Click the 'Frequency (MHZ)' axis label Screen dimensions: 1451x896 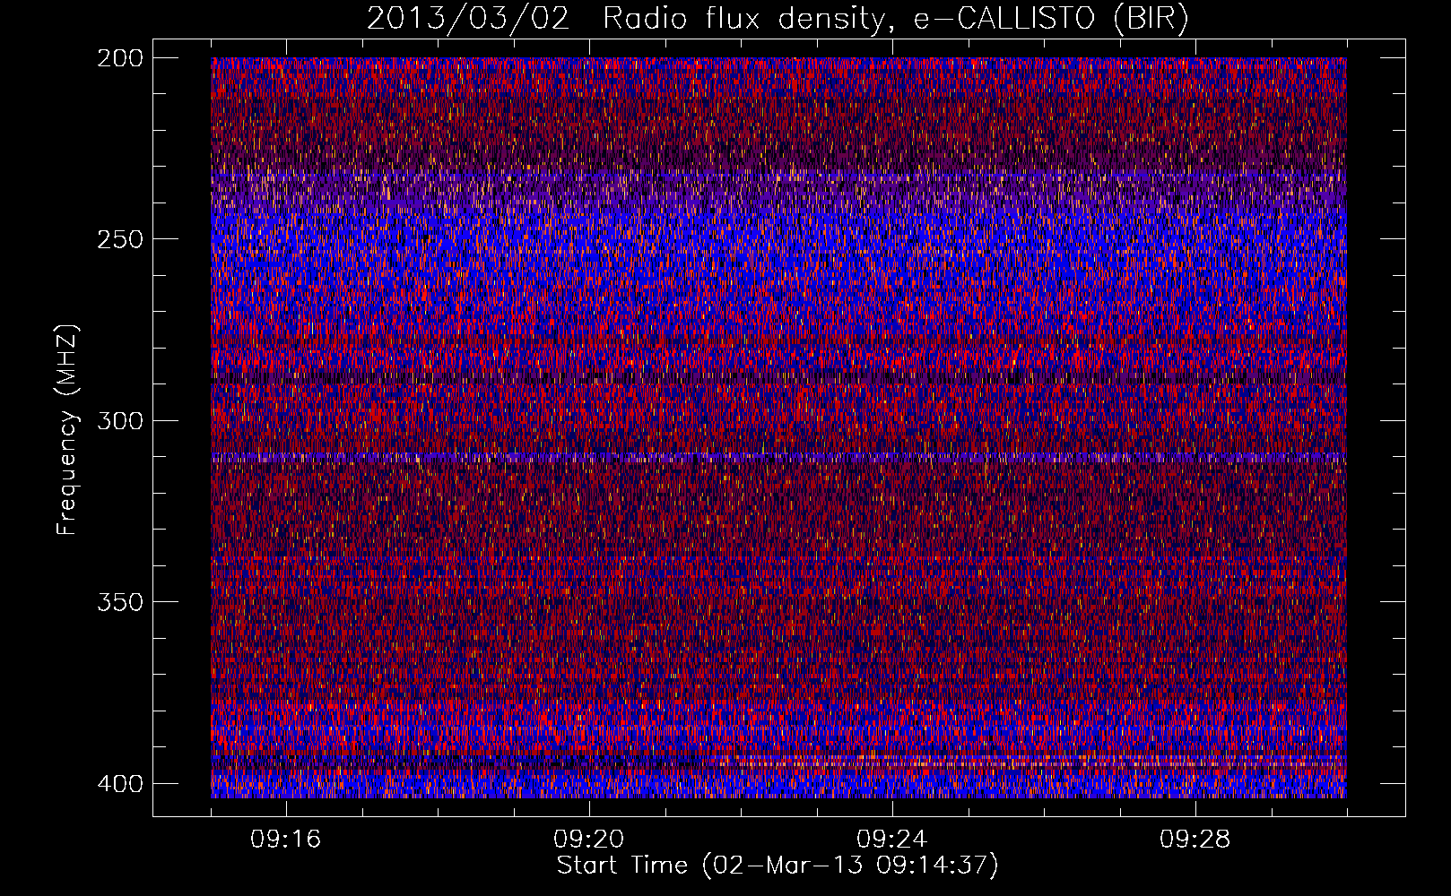click(67, 430)
